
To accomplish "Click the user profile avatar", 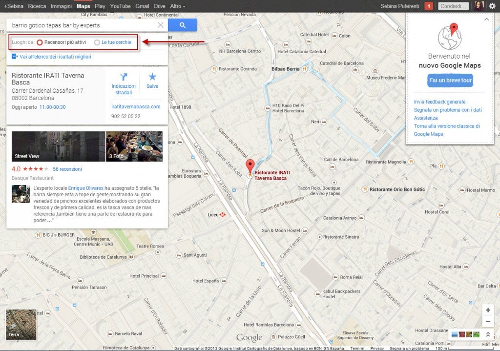I will click(479, 6).
